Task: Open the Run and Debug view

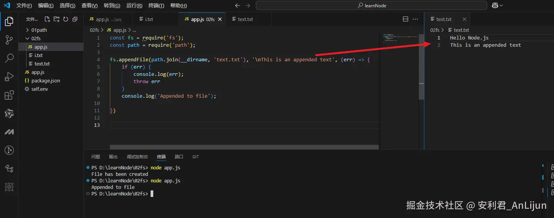Action: (x=9, y=77)
